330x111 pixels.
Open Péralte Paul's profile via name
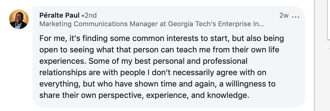[59, 15]
